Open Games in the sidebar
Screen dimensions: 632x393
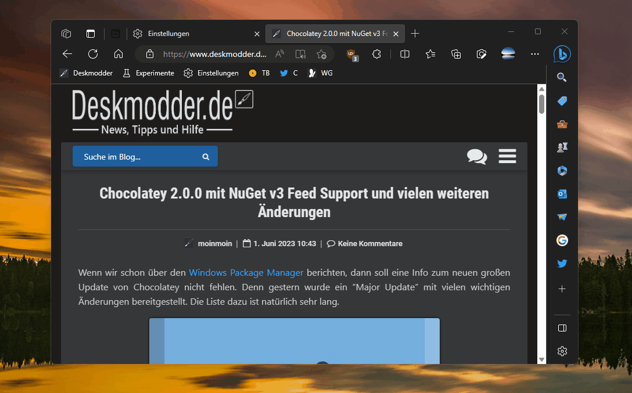[562, 147]
